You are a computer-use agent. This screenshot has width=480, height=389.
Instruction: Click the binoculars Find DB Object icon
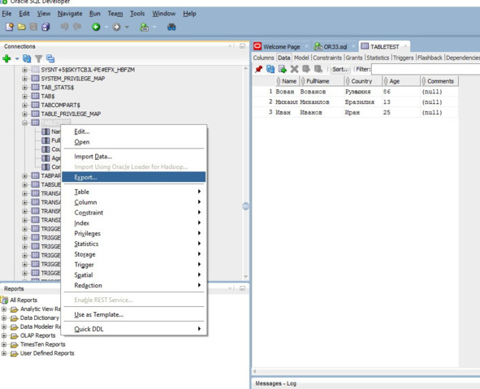pyautogui.click(x=171, y=27)
